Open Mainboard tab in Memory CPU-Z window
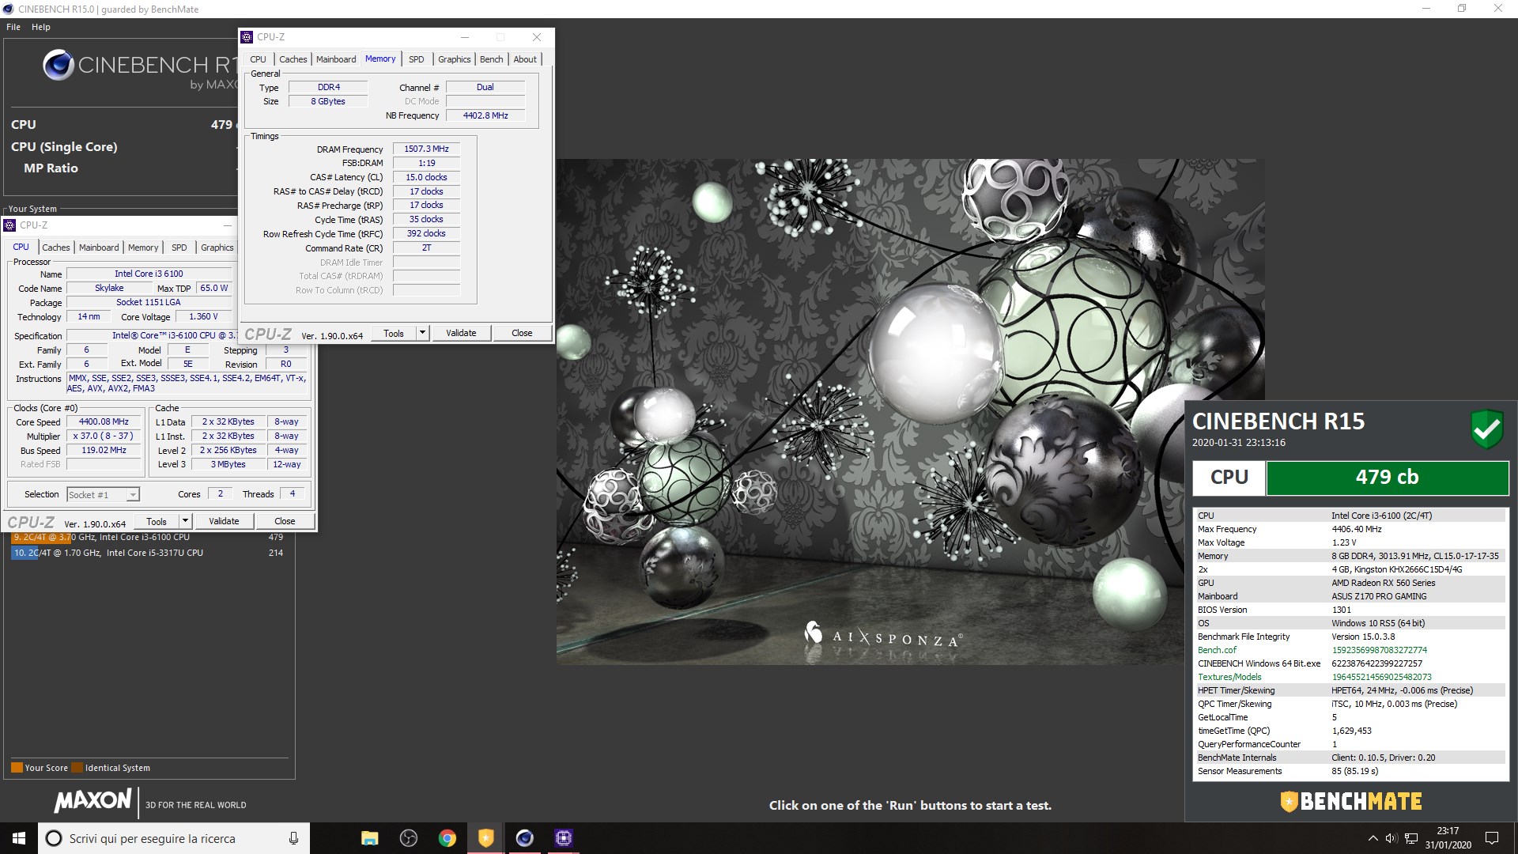Viewport: 1518px width, 854px height. (x=336, y=59)
